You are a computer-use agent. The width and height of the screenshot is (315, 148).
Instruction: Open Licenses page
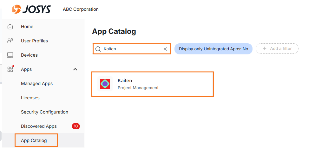pos(30,98)
